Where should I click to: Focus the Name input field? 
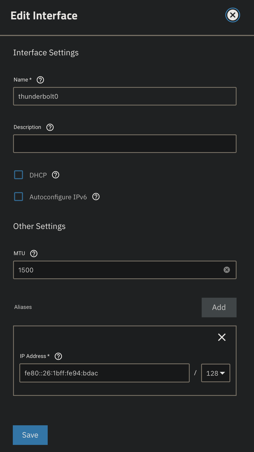125,96
